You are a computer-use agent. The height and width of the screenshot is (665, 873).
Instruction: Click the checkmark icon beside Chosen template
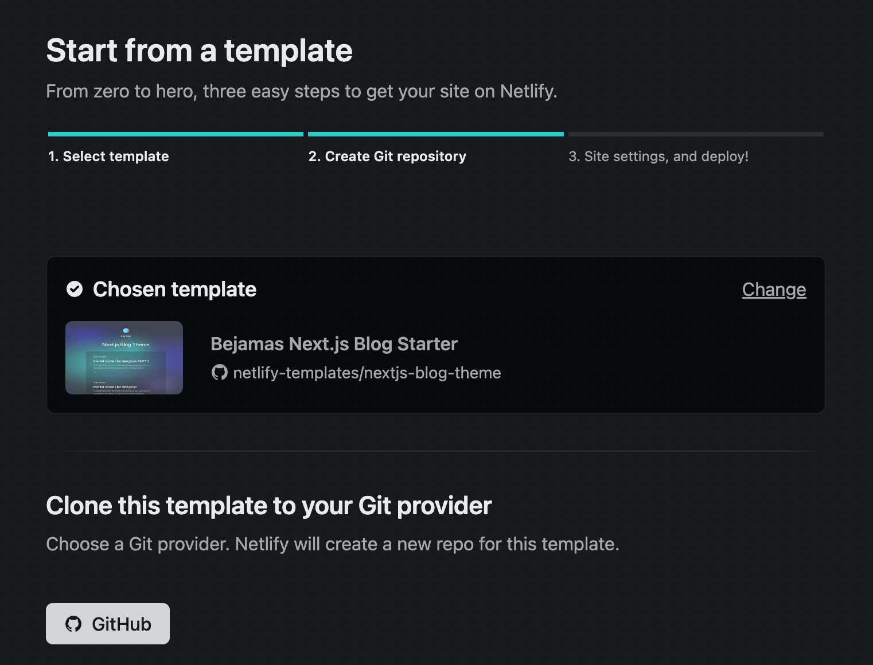(x=75, y=289)
